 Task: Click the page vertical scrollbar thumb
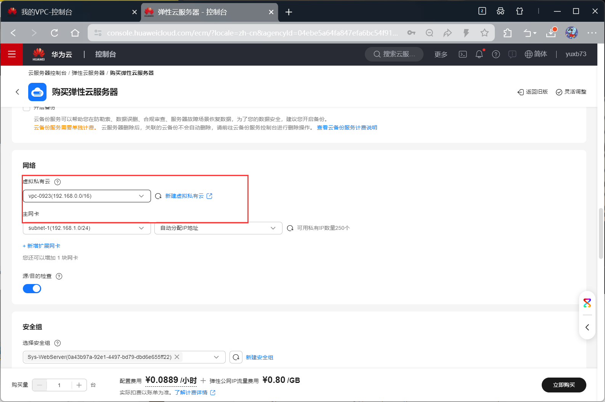tap(601, 233)
